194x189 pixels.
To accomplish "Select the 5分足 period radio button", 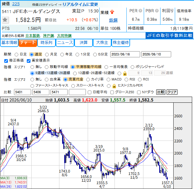I will pyautogui.click(x=95, y=55).
